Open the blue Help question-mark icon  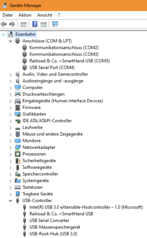click(x=35, y=24)
